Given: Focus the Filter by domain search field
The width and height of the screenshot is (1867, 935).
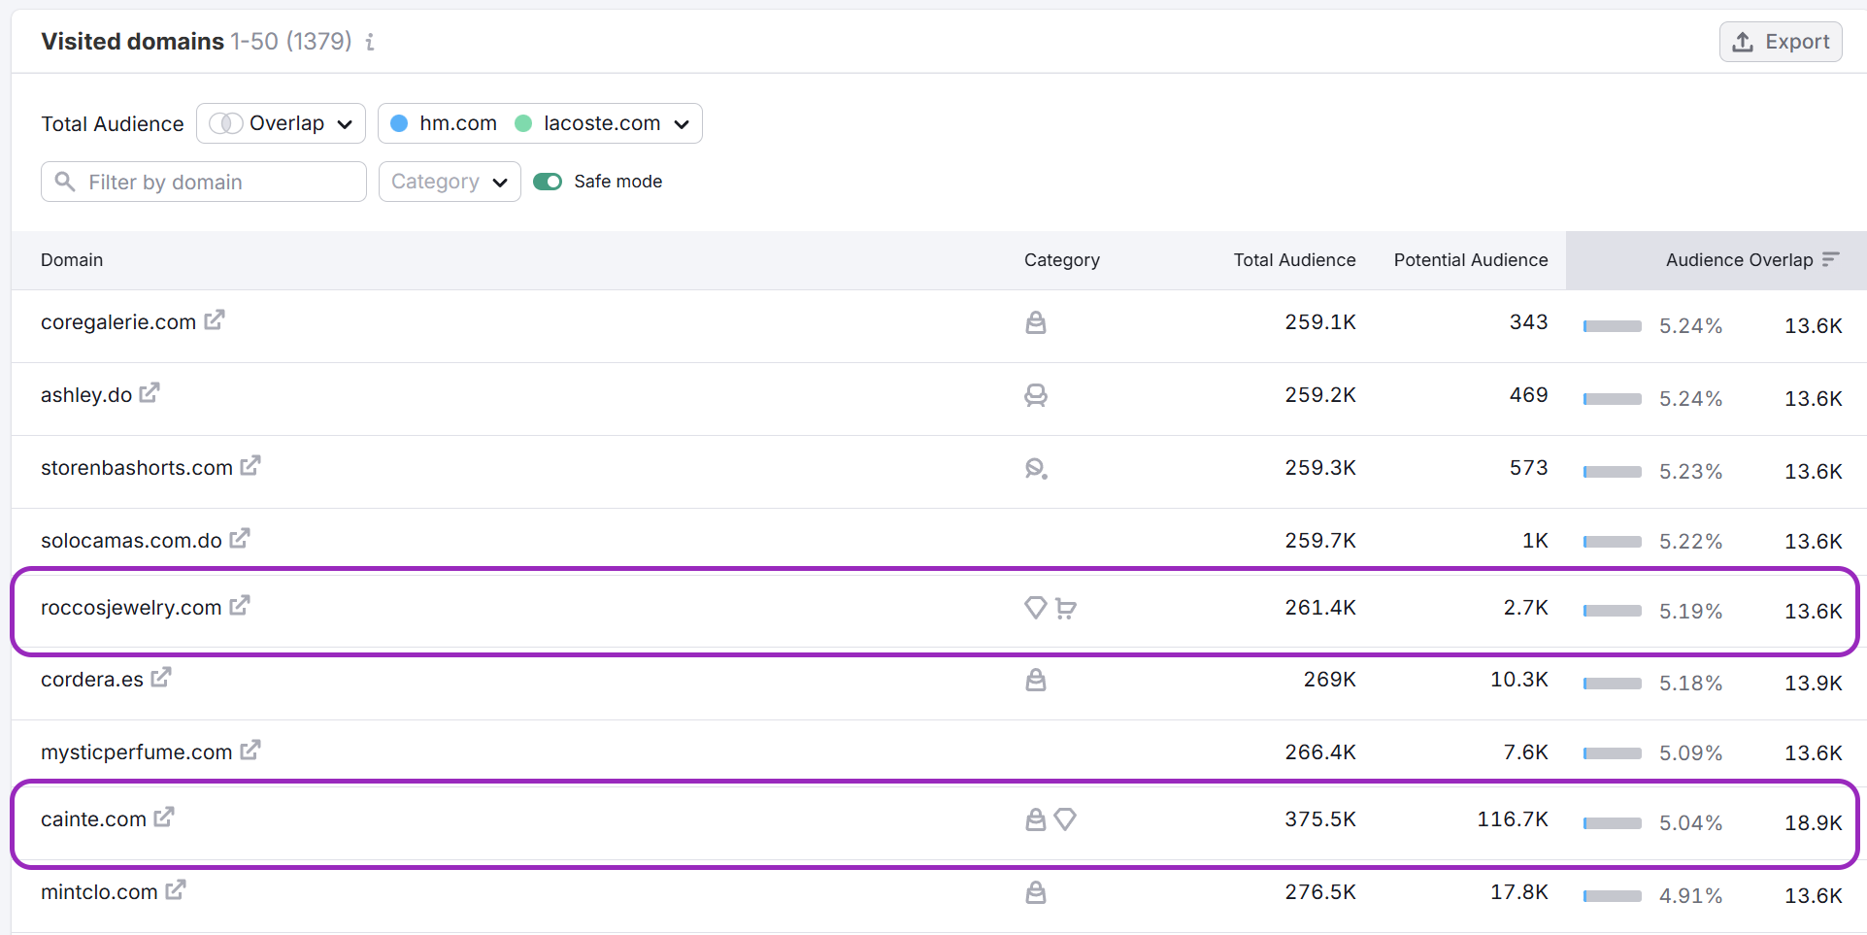Looking at the screenshot, I should [x=204, y=182].
